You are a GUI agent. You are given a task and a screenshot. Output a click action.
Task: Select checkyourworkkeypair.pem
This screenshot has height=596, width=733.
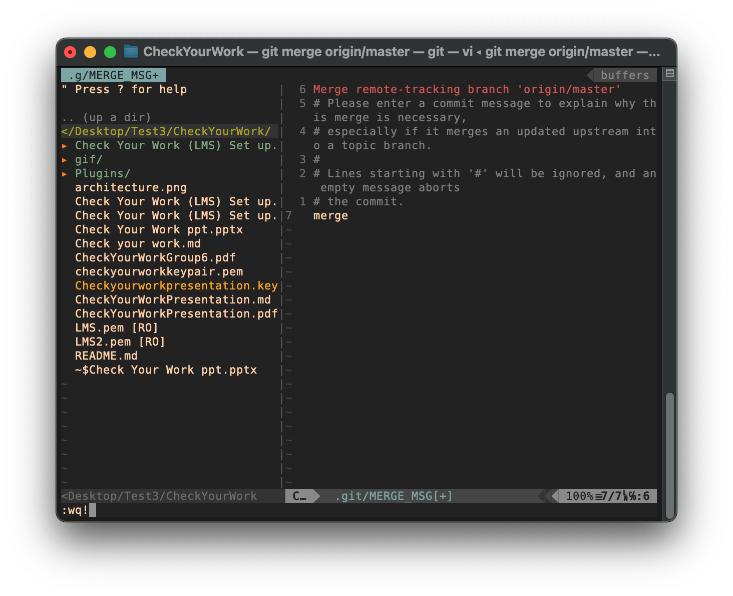point(159,271)
